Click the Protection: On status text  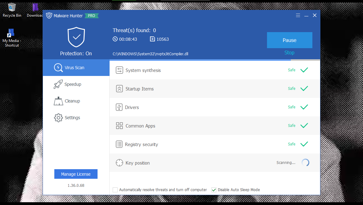click(76, 53)
